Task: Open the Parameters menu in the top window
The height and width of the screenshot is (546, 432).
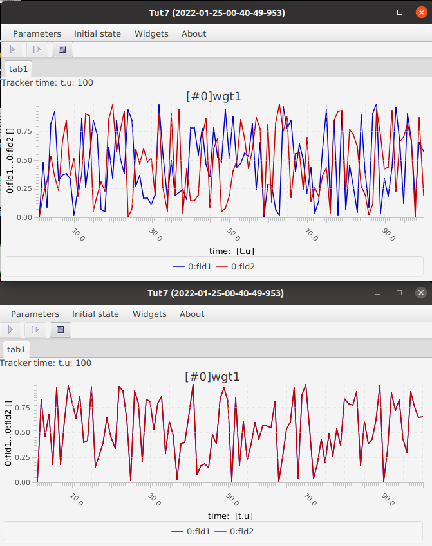Action: point(37,33)
